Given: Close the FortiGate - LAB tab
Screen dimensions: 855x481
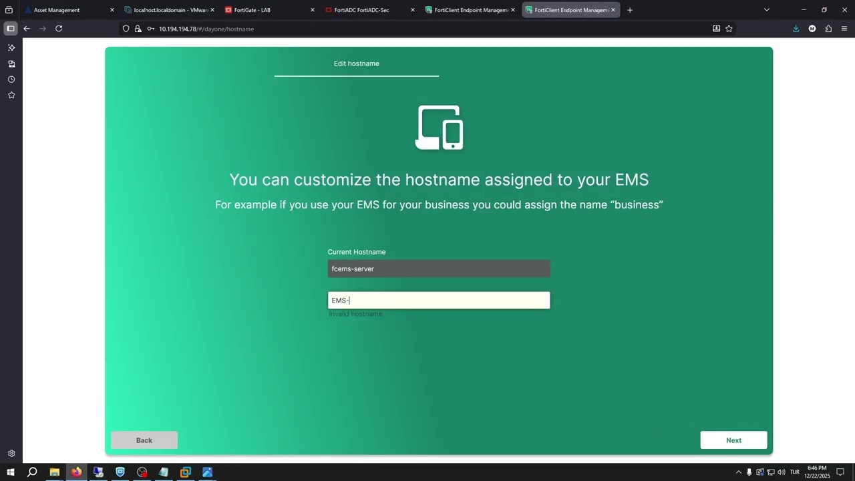Looking at the screenshot, I should click(312, 10).
